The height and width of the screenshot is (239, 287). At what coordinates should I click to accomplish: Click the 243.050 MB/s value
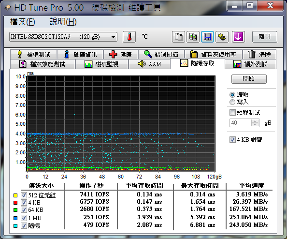click(x=248, y=225)
